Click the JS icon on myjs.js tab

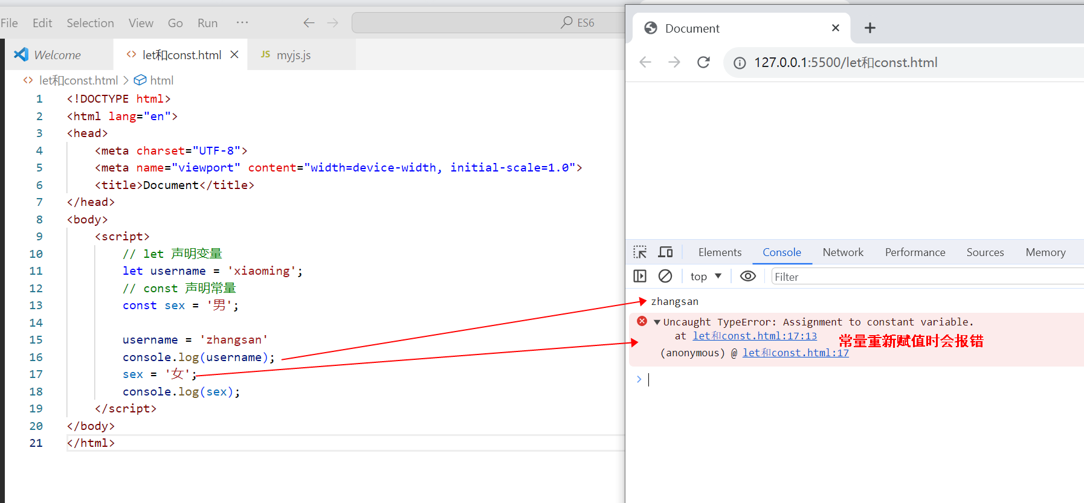265,54
